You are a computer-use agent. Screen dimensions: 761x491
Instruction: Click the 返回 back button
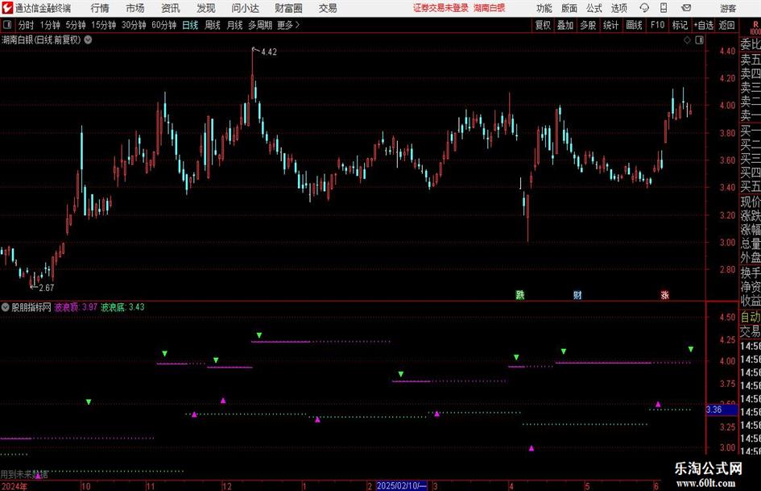(726, 25)
